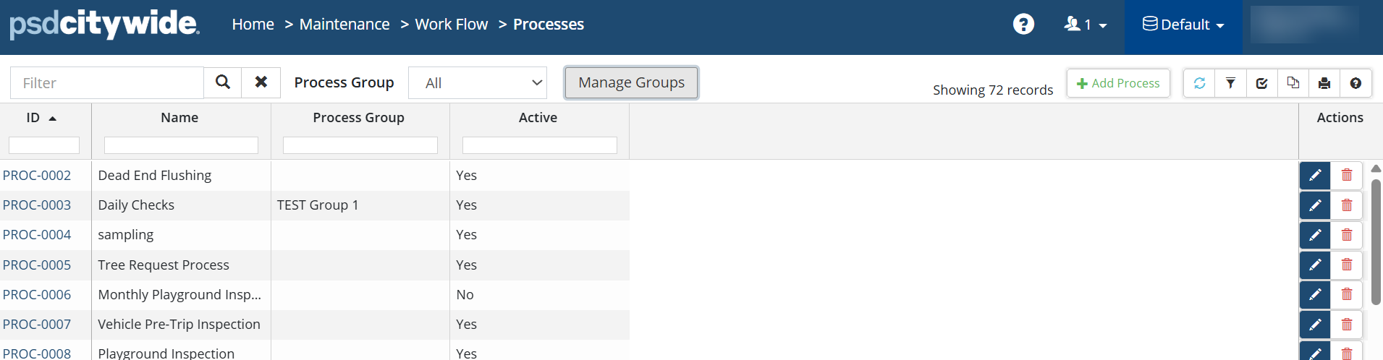
Task: Click the Manage Groups button
Action: pos(631,82)
